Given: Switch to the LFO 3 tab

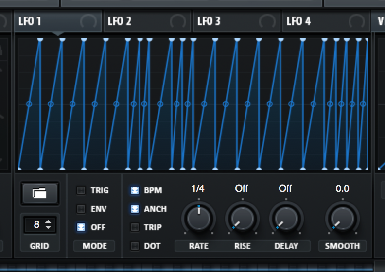Looking at the screenshot, I should [237, 21].
